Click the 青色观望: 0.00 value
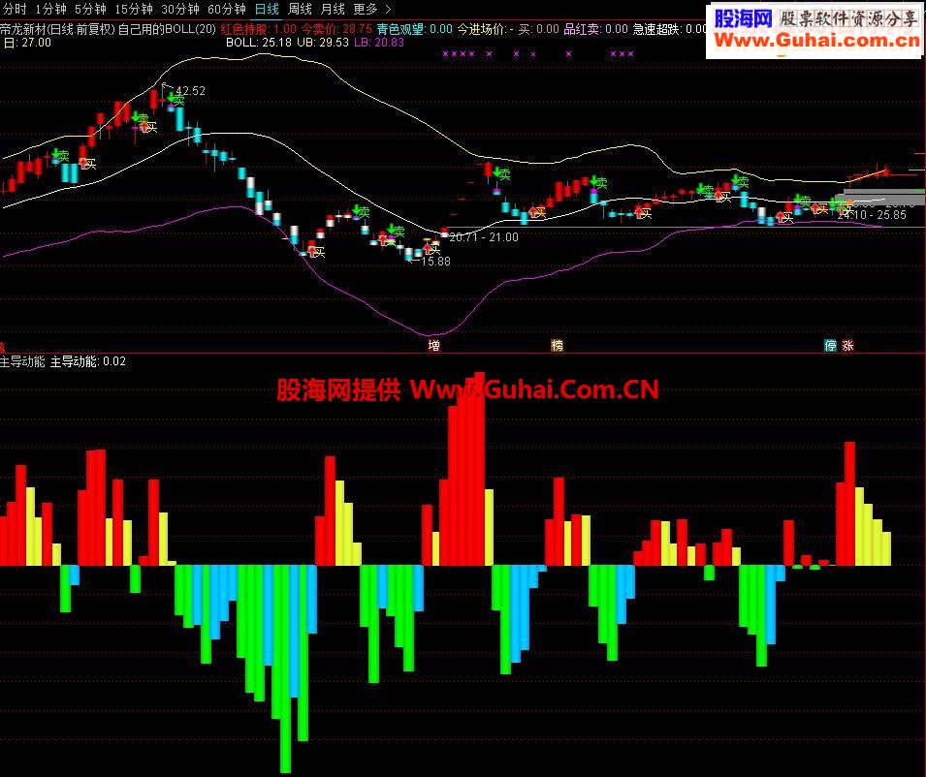Viewport: 926px width, 777px height. point(415,29)
